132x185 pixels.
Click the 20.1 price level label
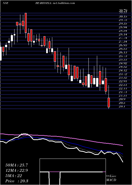click(122, 107)
